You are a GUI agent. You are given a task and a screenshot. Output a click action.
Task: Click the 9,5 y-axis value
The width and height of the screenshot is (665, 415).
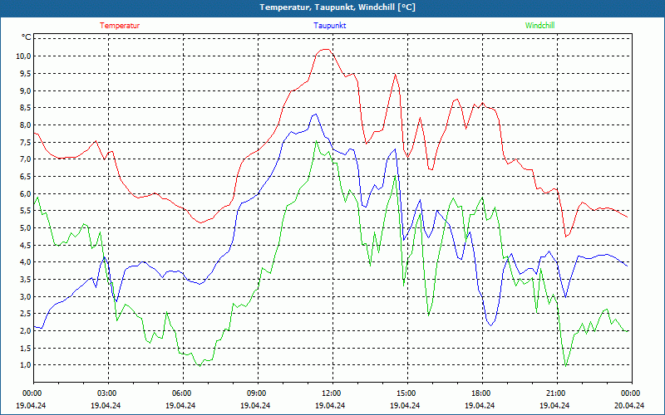coord(26,74)
